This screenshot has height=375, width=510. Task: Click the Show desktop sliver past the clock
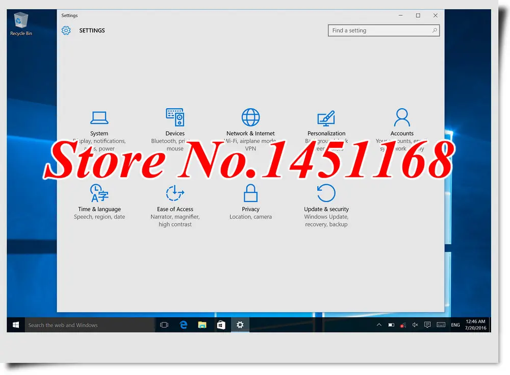[x=490, y=325]
